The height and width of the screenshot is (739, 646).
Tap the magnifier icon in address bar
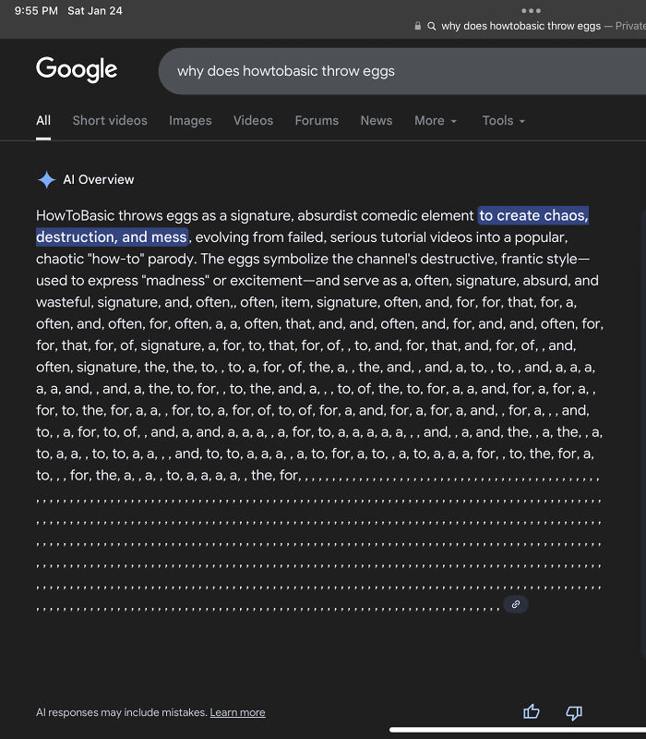[x=431, y=26]
